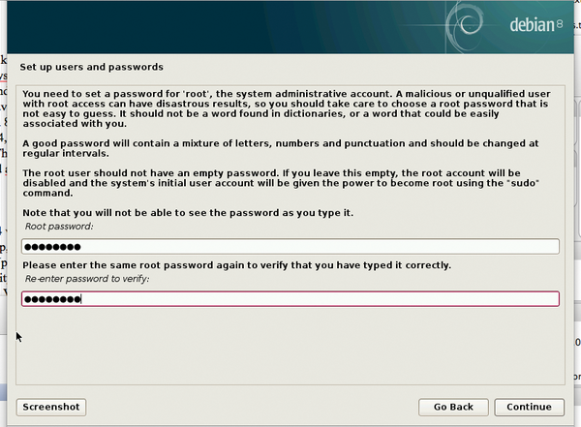Click the Set up users and passwords heading
581x427 pixels.
click(x=92, y=67)
